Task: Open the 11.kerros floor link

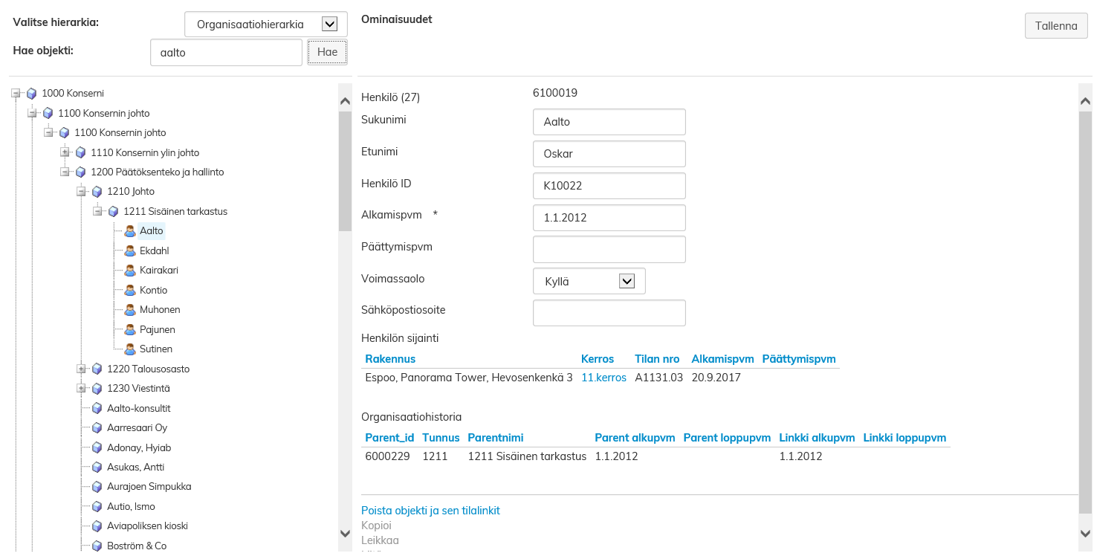Action: (x=603, y=378)
